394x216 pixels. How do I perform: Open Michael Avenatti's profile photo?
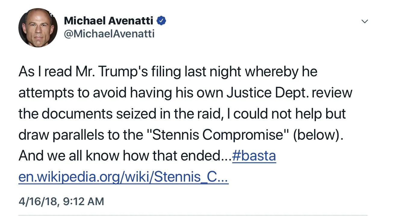(x=38, y=28)
